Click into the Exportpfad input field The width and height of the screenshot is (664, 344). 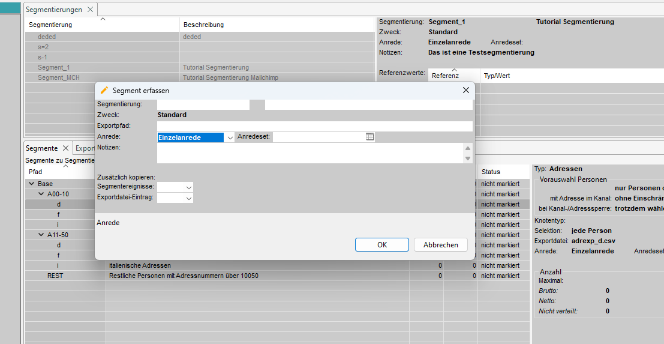(x=314, y=126)
